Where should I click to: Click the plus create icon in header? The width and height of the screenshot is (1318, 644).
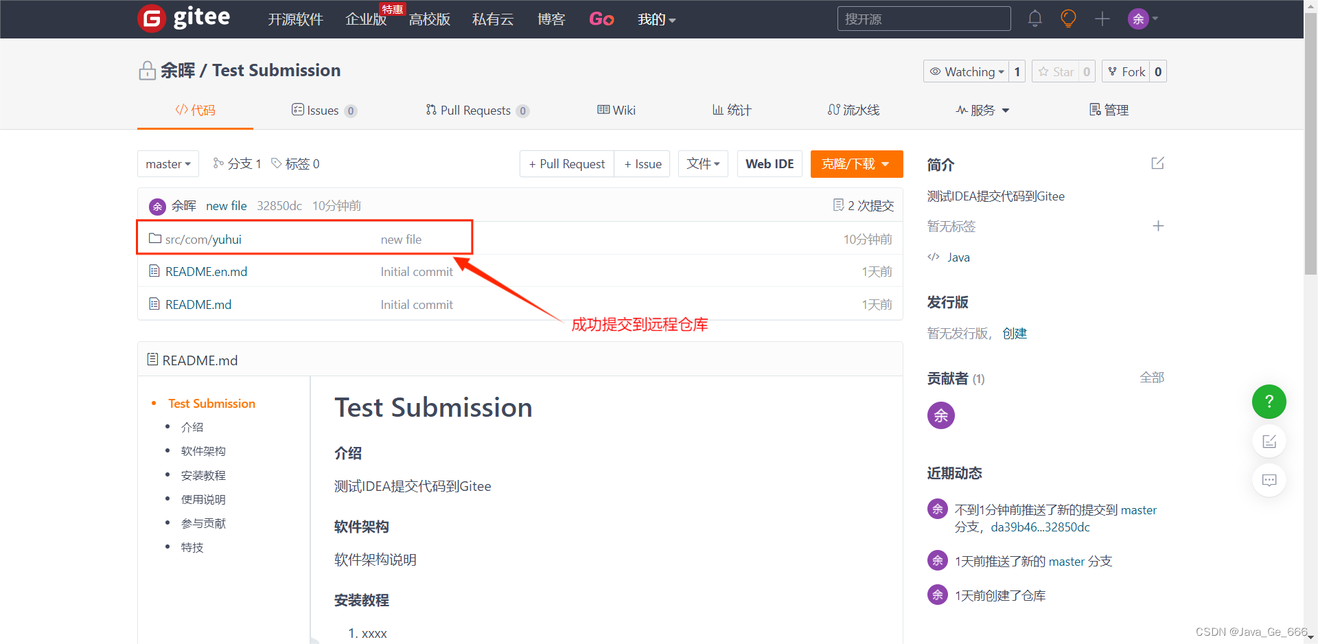[x=1102, y=19]
